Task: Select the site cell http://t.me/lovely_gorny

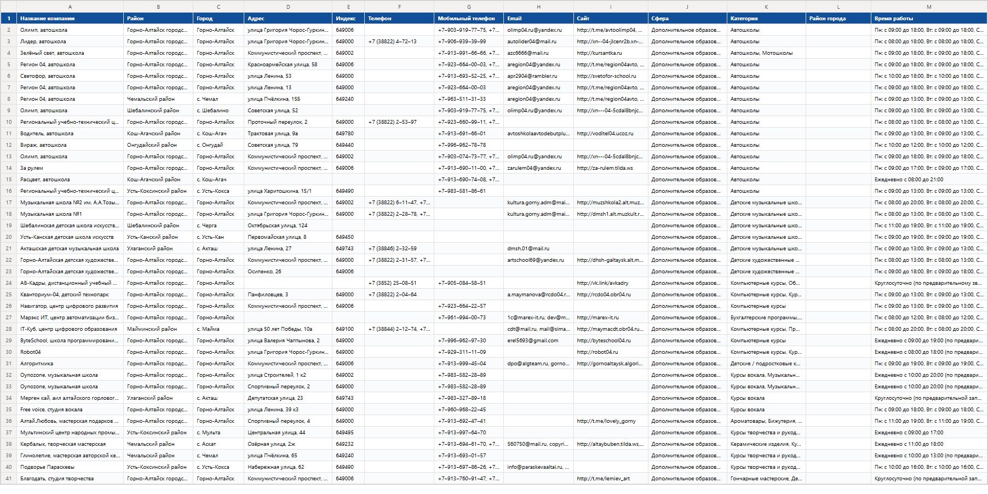Action: pos(611,421)
